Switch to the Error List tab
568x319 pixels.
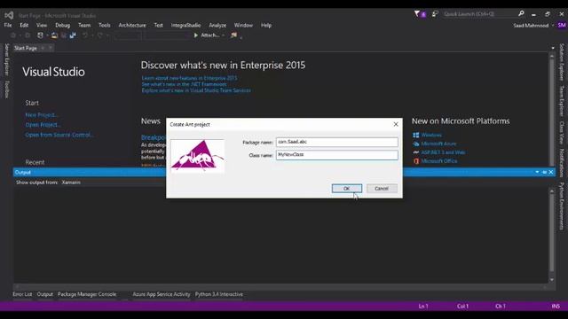(x=22, y=294)
